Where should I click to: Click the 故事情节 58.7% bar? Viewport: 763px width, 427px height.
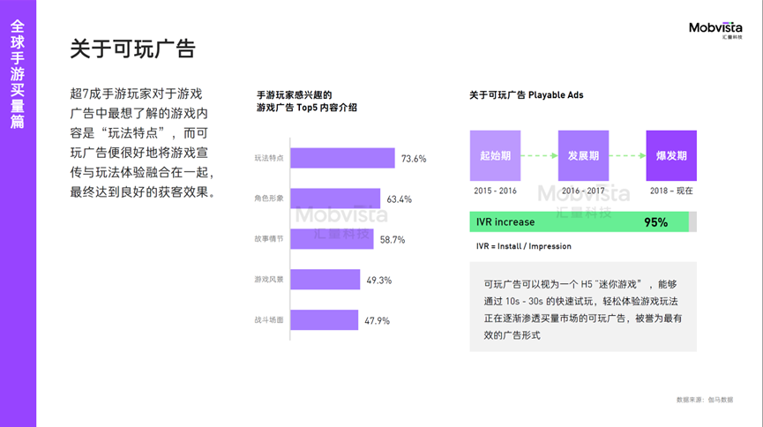click(x=332, y=238)
